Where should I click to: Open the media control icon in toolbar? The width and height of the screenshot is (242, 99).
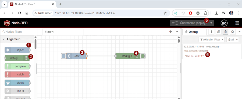[x=224, y=13]
